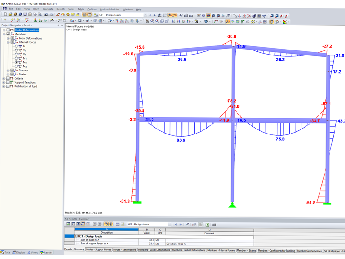The height and width of the screenshot is (259, 345).
Task: Click the Print Preview icon
Action: pyautogui.click(x=39, y=15)
